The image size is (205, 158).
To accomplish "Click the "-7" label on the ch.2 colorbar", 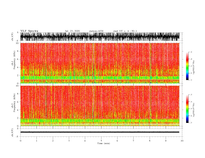I will [x=191, y=123].
